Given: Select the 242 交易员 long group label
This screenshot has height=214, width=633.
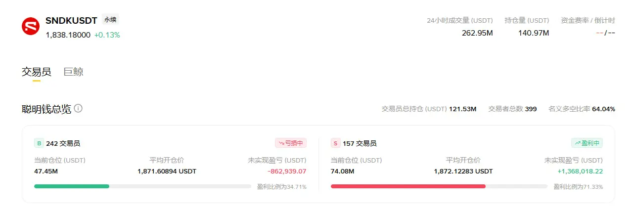Looking at the screenshot, I should click(x=63, y=144).
